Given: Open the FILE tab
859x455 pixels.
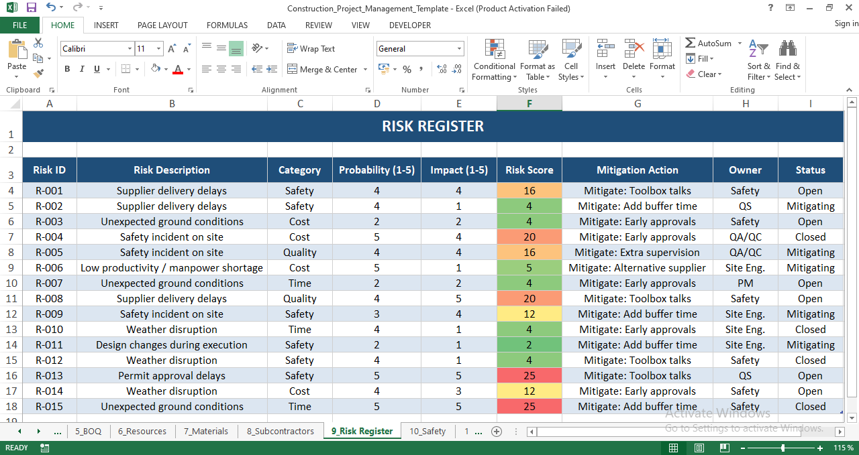Looking at the screenshot, I should pos(20,25).
